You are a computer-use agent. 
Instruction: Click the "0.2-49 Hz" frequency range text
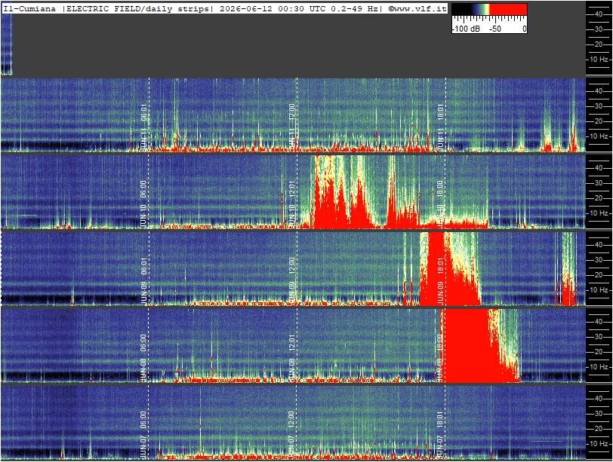coord(354,9)
